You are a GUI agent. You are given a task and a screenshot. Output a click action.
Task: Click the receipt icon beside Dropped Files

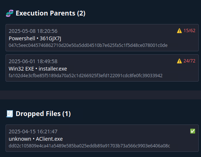pyautogui.click(x=10, y=114)
